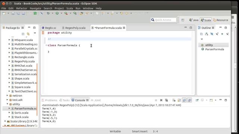The image size is (239, 134).
Task: Open Console dropdown arrow
Action: 215,100
